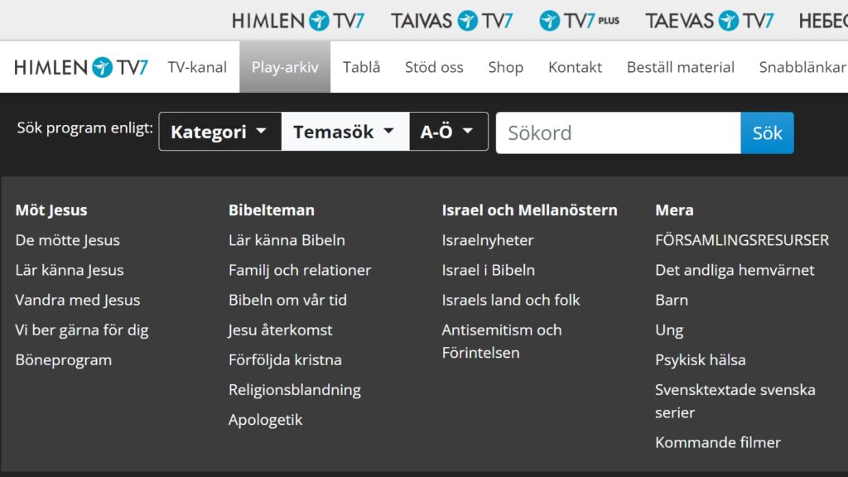Open Beställ material in navigation
Screen dimensions: 848x477
click(680, 67)
